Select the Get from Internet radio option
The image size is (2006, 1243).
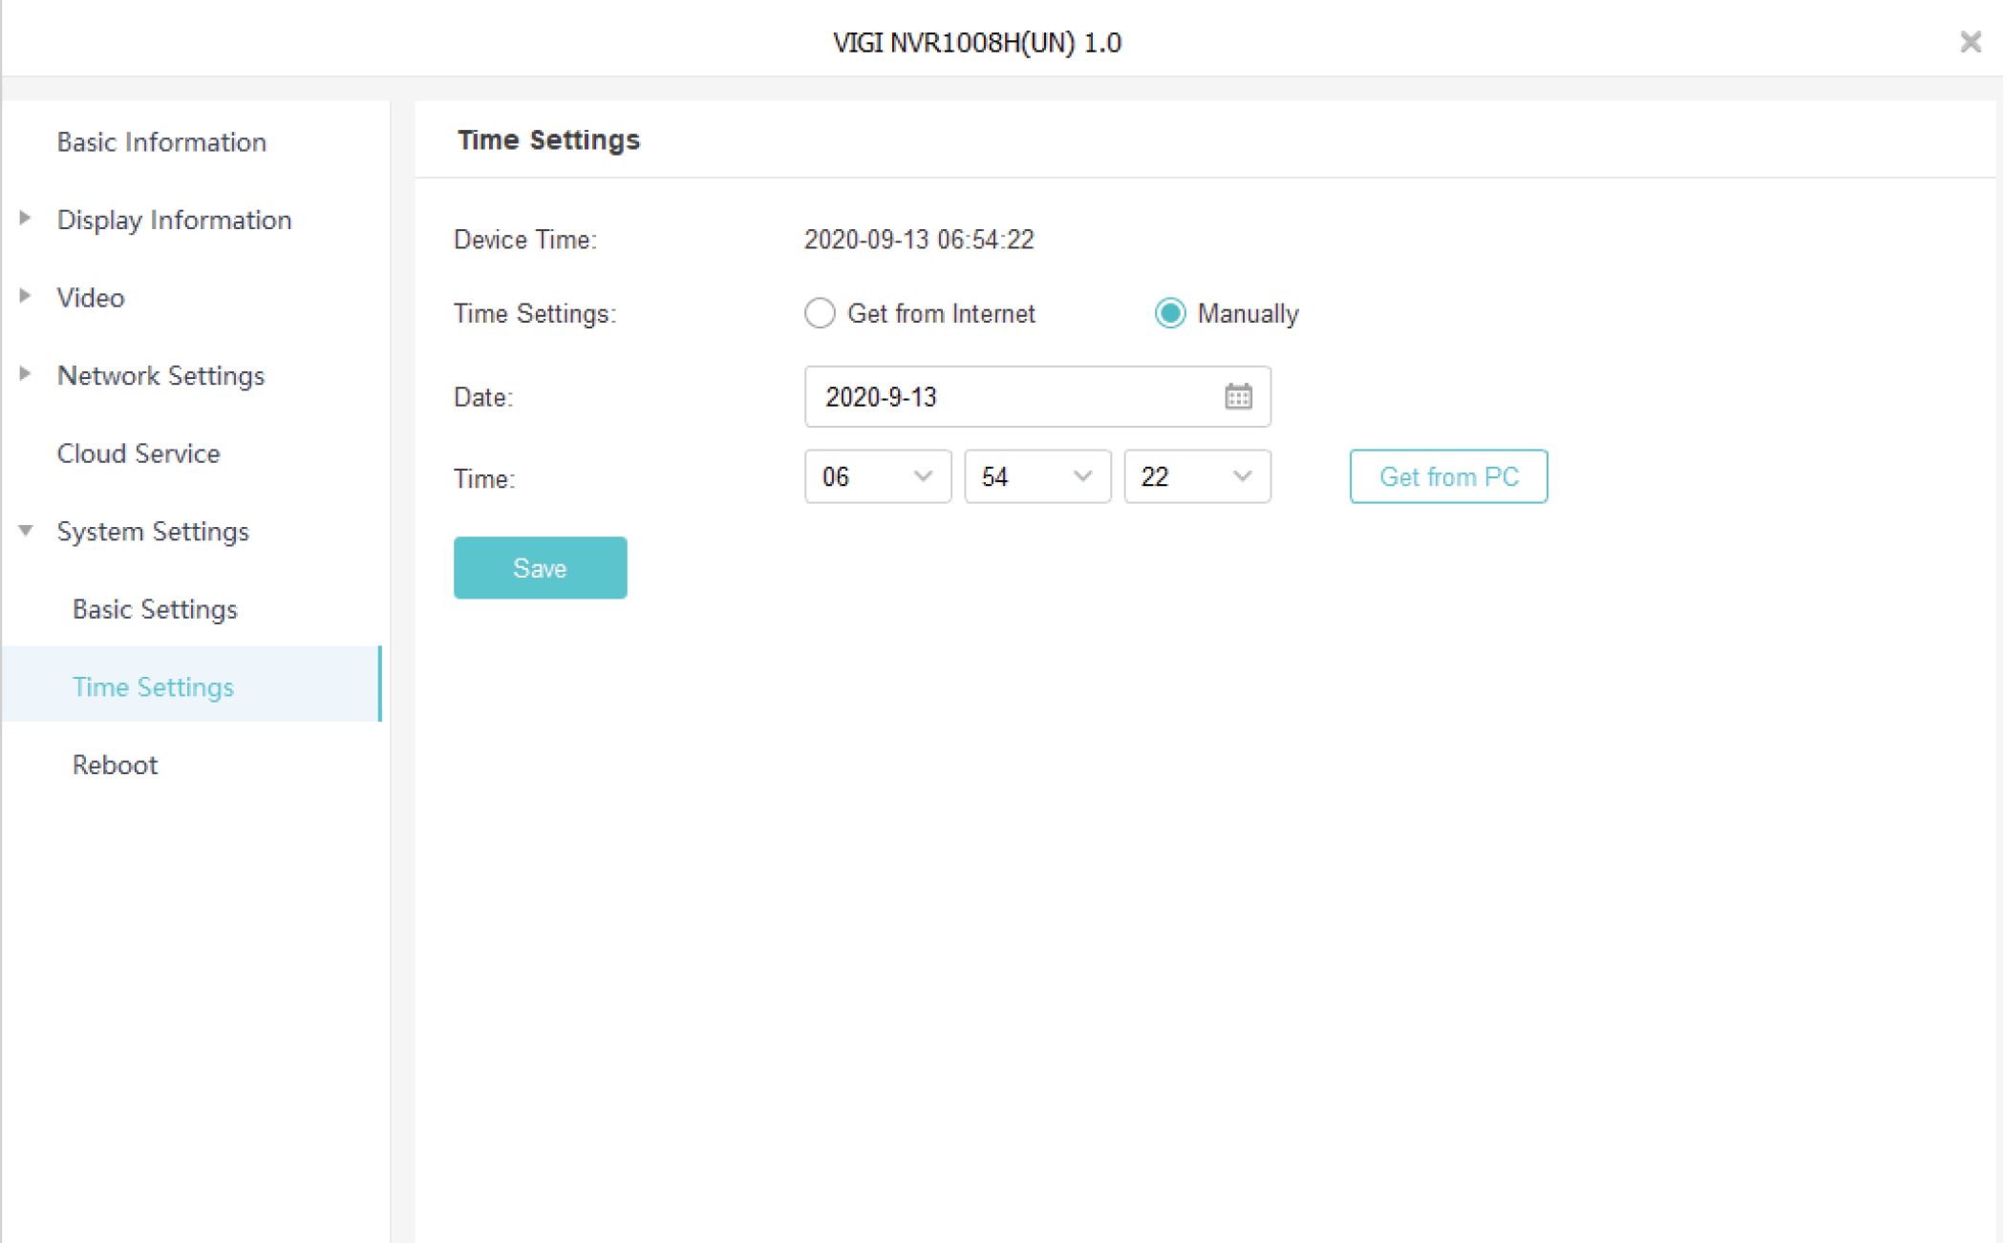820,313
